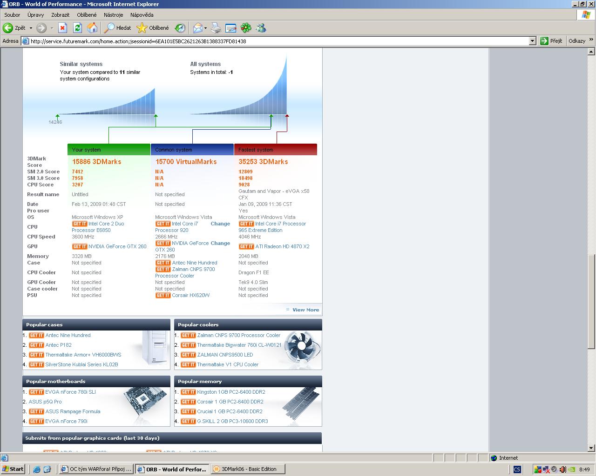This screenshot has height=476, width=596.
Task: Open the Nástroje menu
Action: pyautogui.click(x=114, y=15)
